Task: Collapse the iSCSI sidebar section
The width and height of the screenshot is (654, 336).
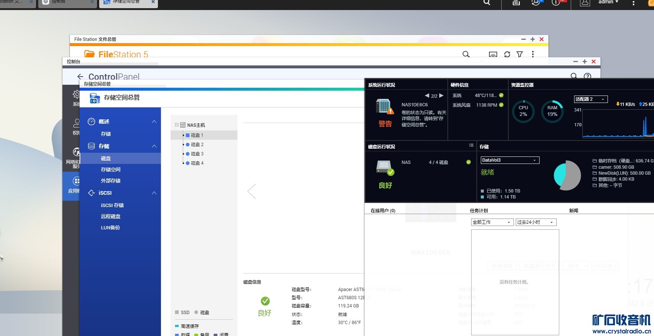Action: coord(154,193)
